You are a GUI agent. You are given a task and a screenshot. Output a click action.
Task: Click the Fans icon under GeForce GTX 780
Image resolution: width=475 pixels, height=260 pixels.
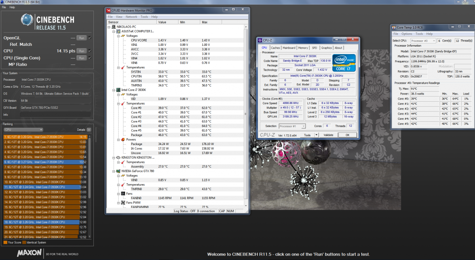123,194
